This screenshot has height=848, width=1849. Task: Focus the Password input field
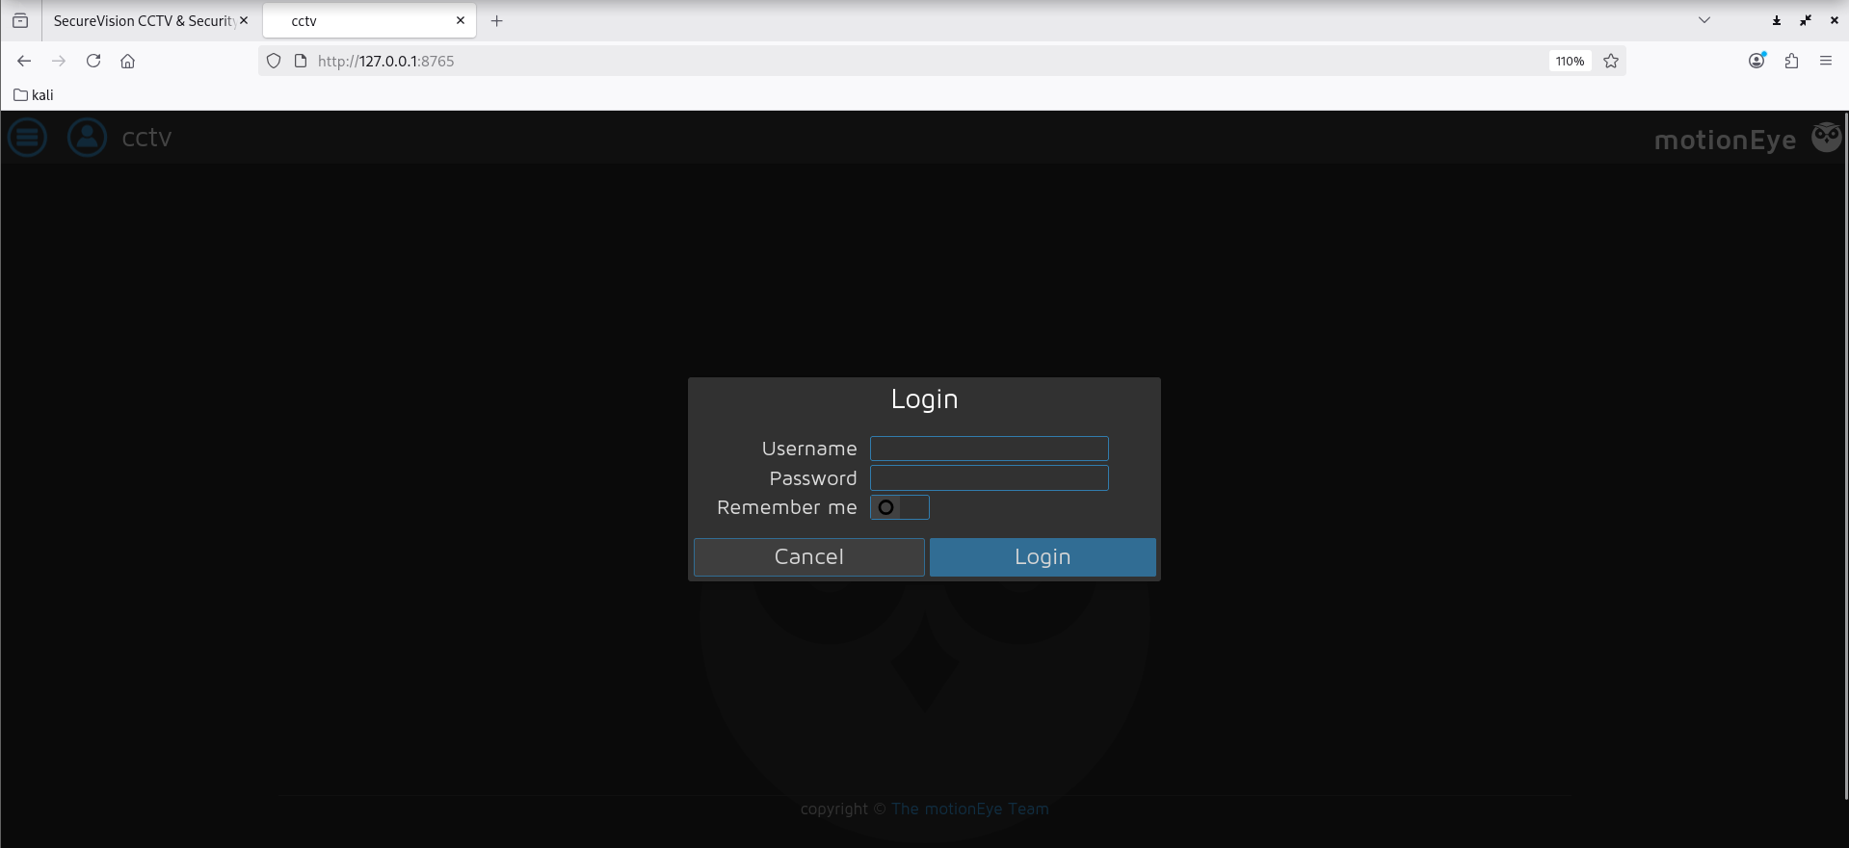pyautogui.click(x=989, y=478)
